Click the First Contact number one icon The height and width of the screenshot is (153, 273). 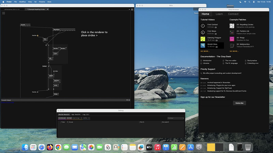[x=203, y=26]
